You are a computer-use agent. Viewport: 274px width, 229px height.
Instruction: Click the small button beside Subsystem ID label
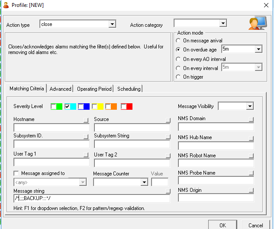[86, 137]
